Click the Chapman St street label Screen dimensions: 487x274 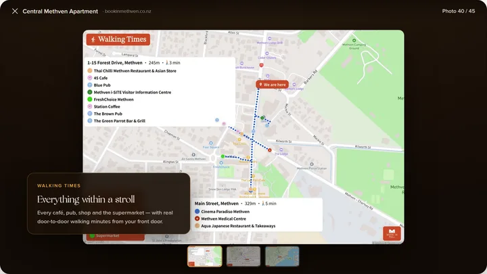tap(172, 135)
